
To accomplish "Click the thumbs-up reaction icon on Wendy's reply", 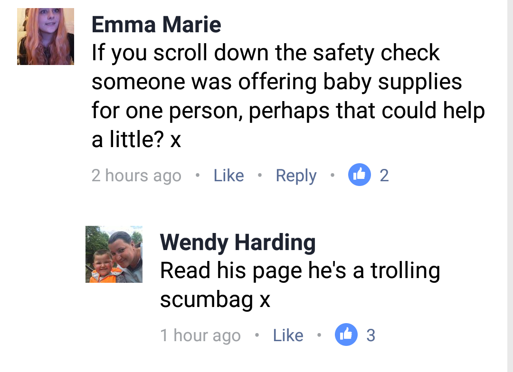I will point(346,335).
